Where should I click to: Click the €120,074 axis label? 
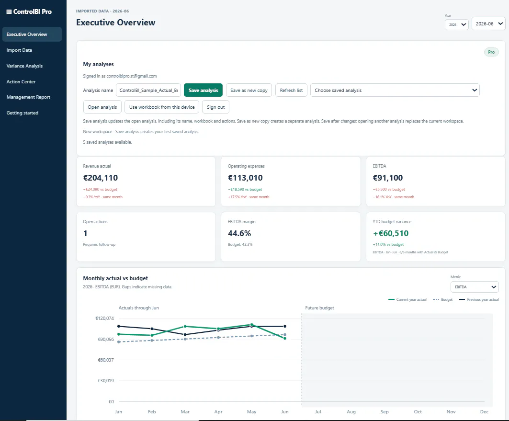pos(104,318)
